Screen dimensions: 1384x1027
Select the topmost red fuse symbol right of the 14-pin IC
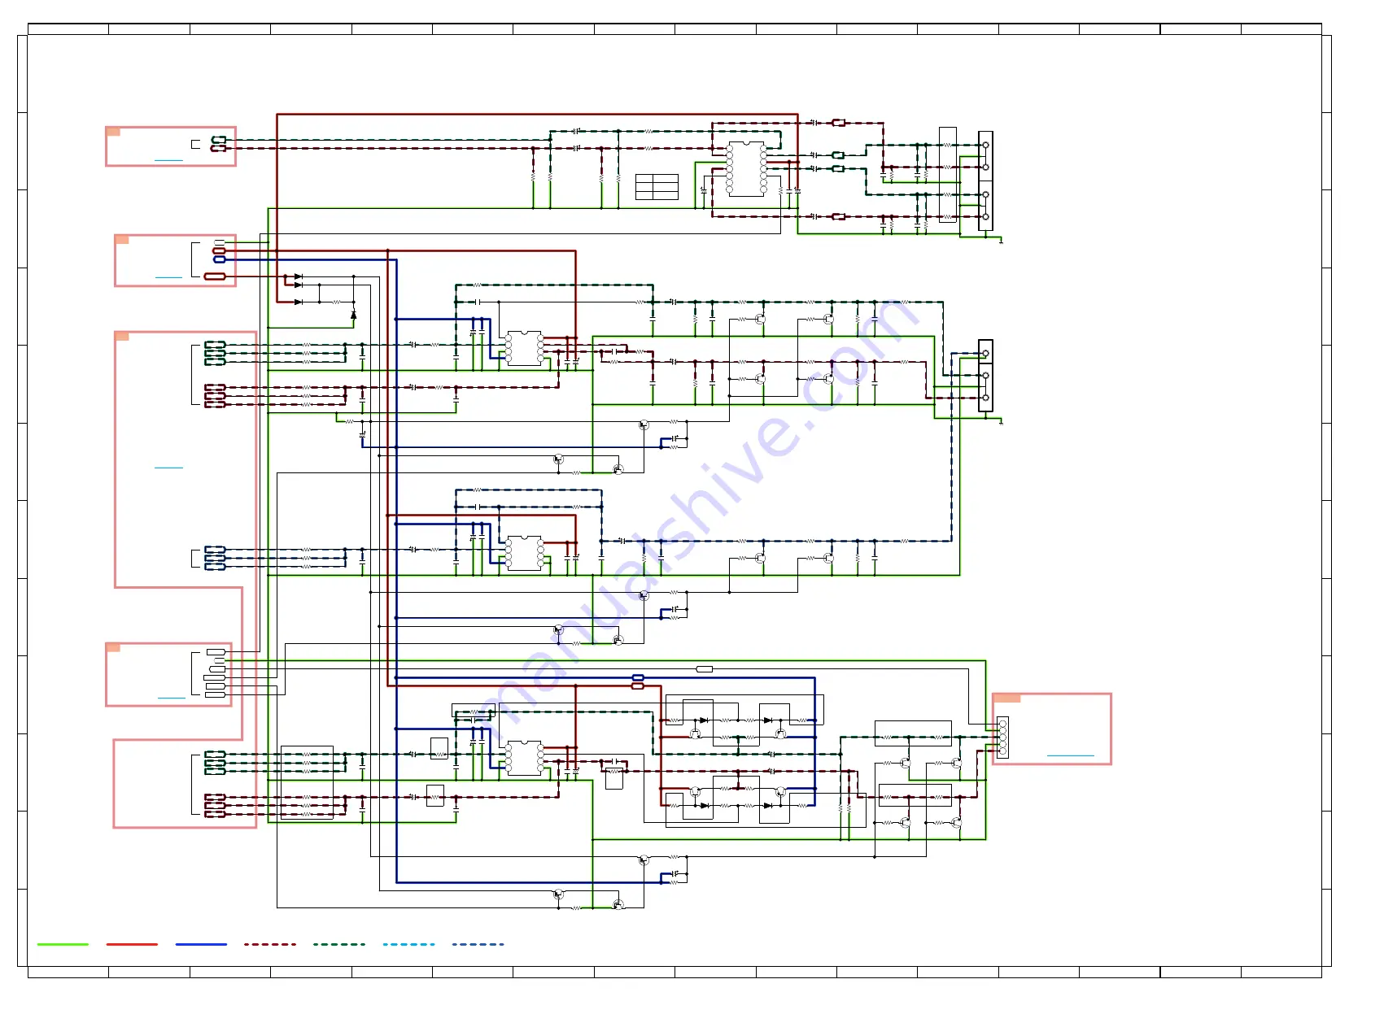point(839,123)
